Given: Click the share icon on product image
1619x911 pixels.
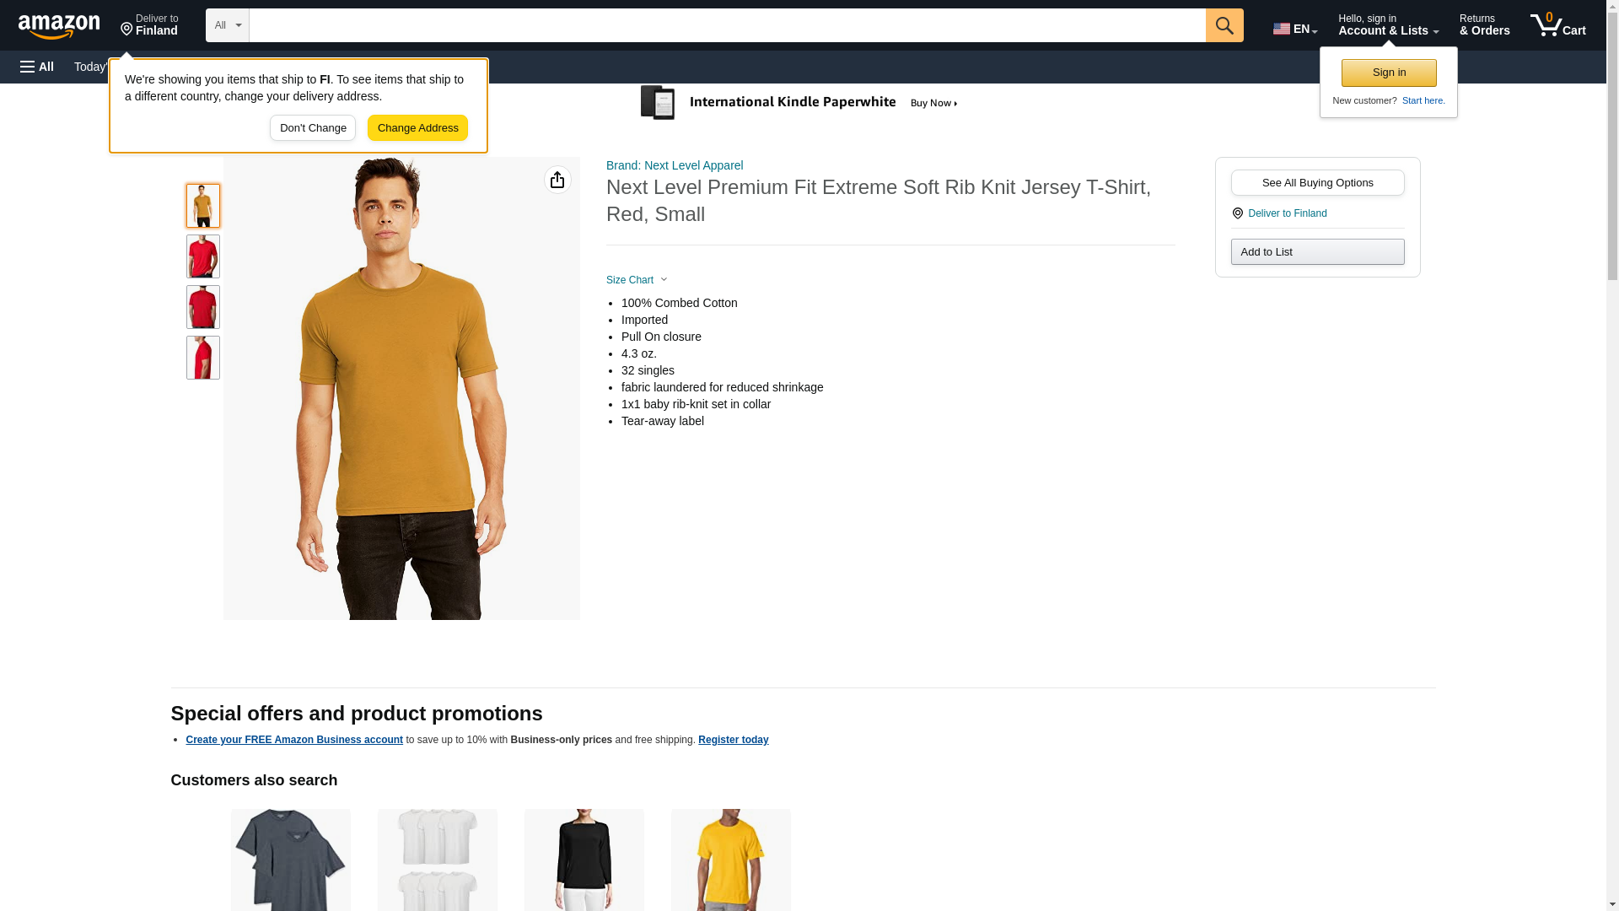Looking at the screenshot, I should [557, 180].
